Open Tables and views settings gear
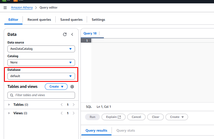 (x=72, y=87)
